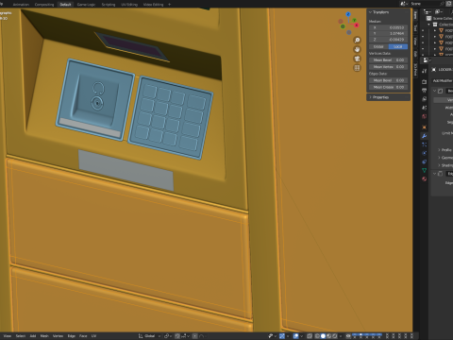This screenshot has width=453, height=340.
Task: Open the Scene properties tab icon
Action: (x=424, y=108)
